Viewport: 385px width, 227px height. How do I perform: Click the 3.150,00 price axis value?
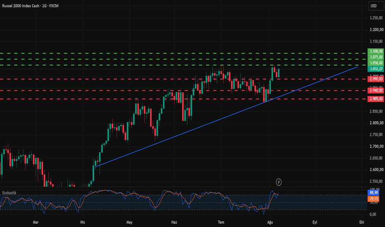[x=376, y=41]
